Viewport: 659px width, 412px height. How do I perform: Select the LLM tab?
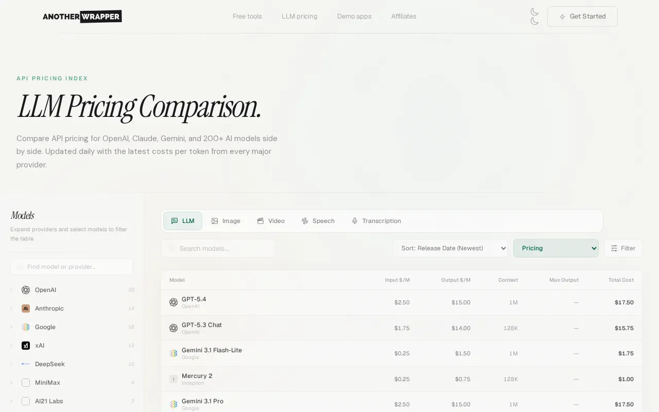[183, 221]
